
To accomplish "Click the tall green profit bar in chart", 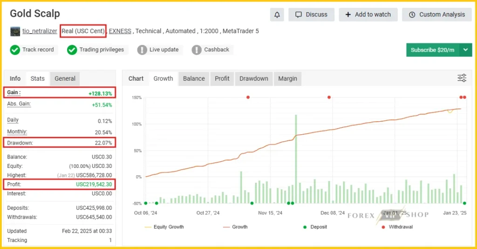I will click(x=296, y=159).
